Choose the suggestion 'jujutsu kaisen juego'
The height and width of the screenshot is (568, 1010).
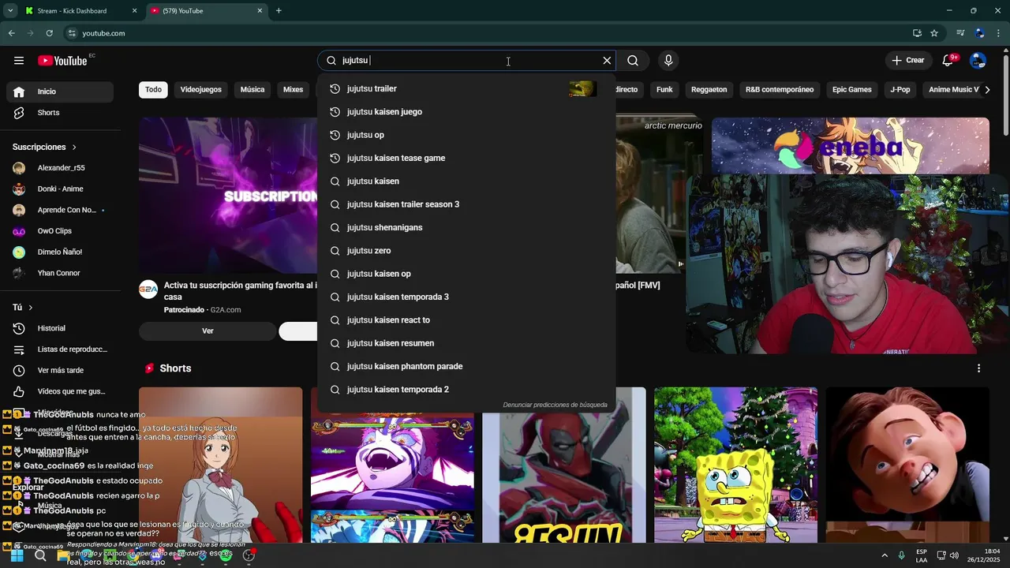point(466,112)
